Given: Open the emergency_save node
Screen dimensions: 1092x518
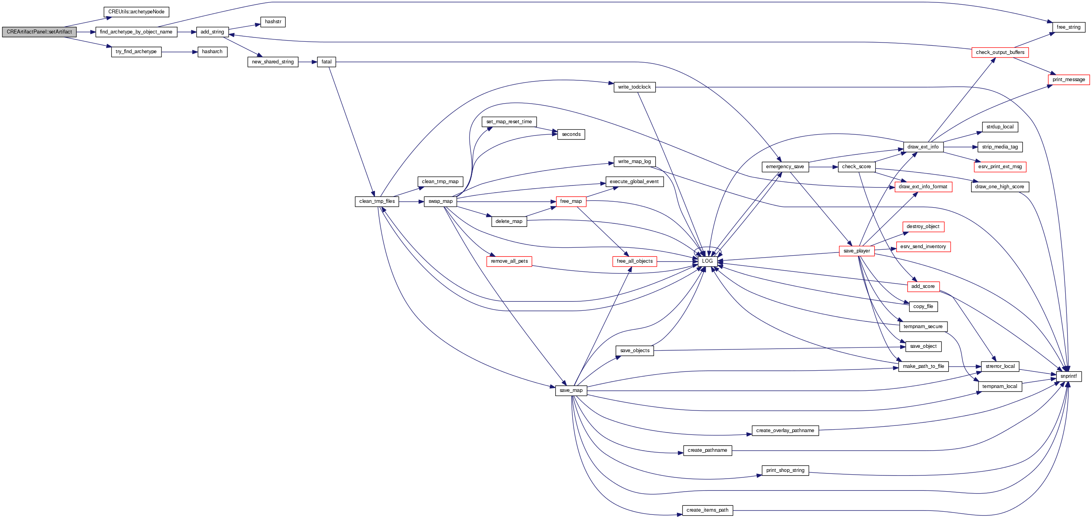Looking at the screenshot, I should [785, 167].
